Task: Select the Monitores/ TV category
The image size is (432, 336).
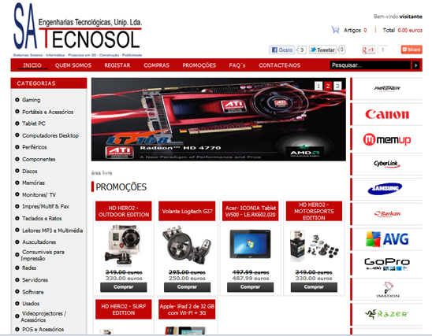Action: click(x=39, y=194)
